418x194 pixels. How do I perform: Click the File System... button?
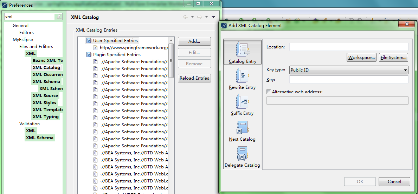(393, 58)
